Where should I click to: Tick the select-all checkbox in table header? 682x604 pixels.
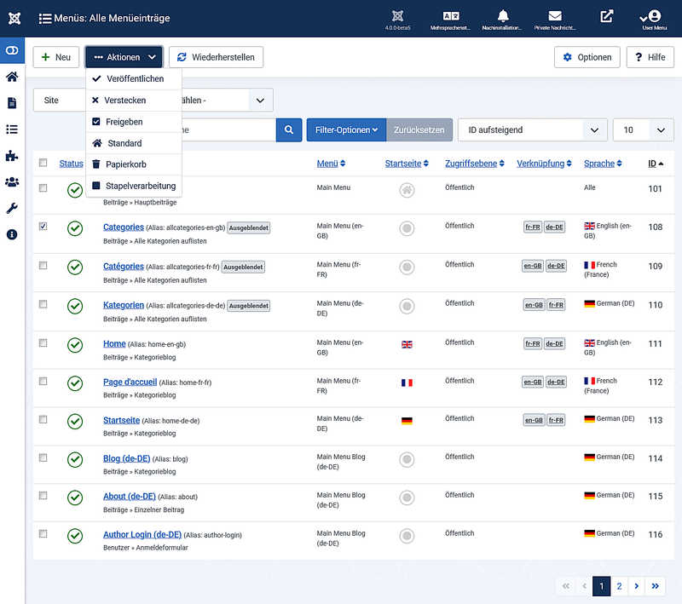pyautogui.click(x=43, y=164)
